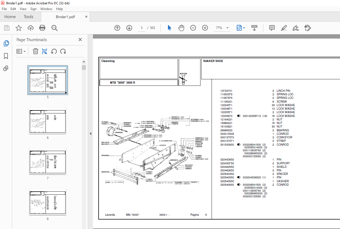Click the upload to cloud icon
340x229 pixels.
[x=31, y=28]
